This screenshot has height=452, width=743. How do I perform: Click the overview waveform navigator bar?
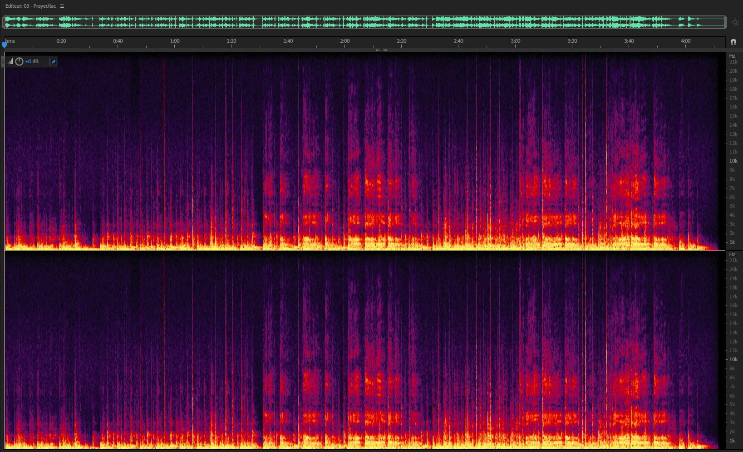click(364, 22)
